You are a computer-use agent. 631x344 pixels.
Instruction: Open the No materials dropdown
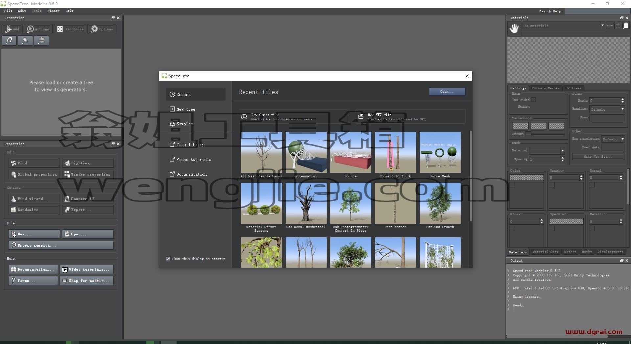pyautogui.click(x=564, y=26)
